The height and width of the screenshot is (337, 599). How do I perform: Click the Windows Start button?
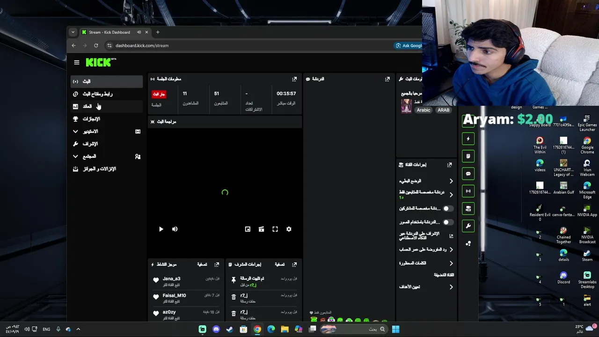tap(395, 330)
